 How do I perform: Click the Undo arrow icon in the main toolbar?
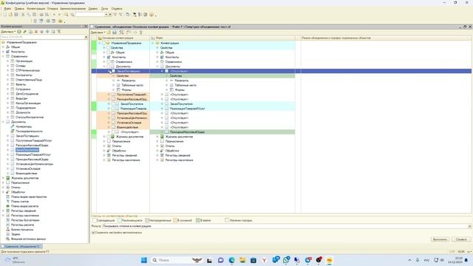pyautogui.click(x=54, y=15)
